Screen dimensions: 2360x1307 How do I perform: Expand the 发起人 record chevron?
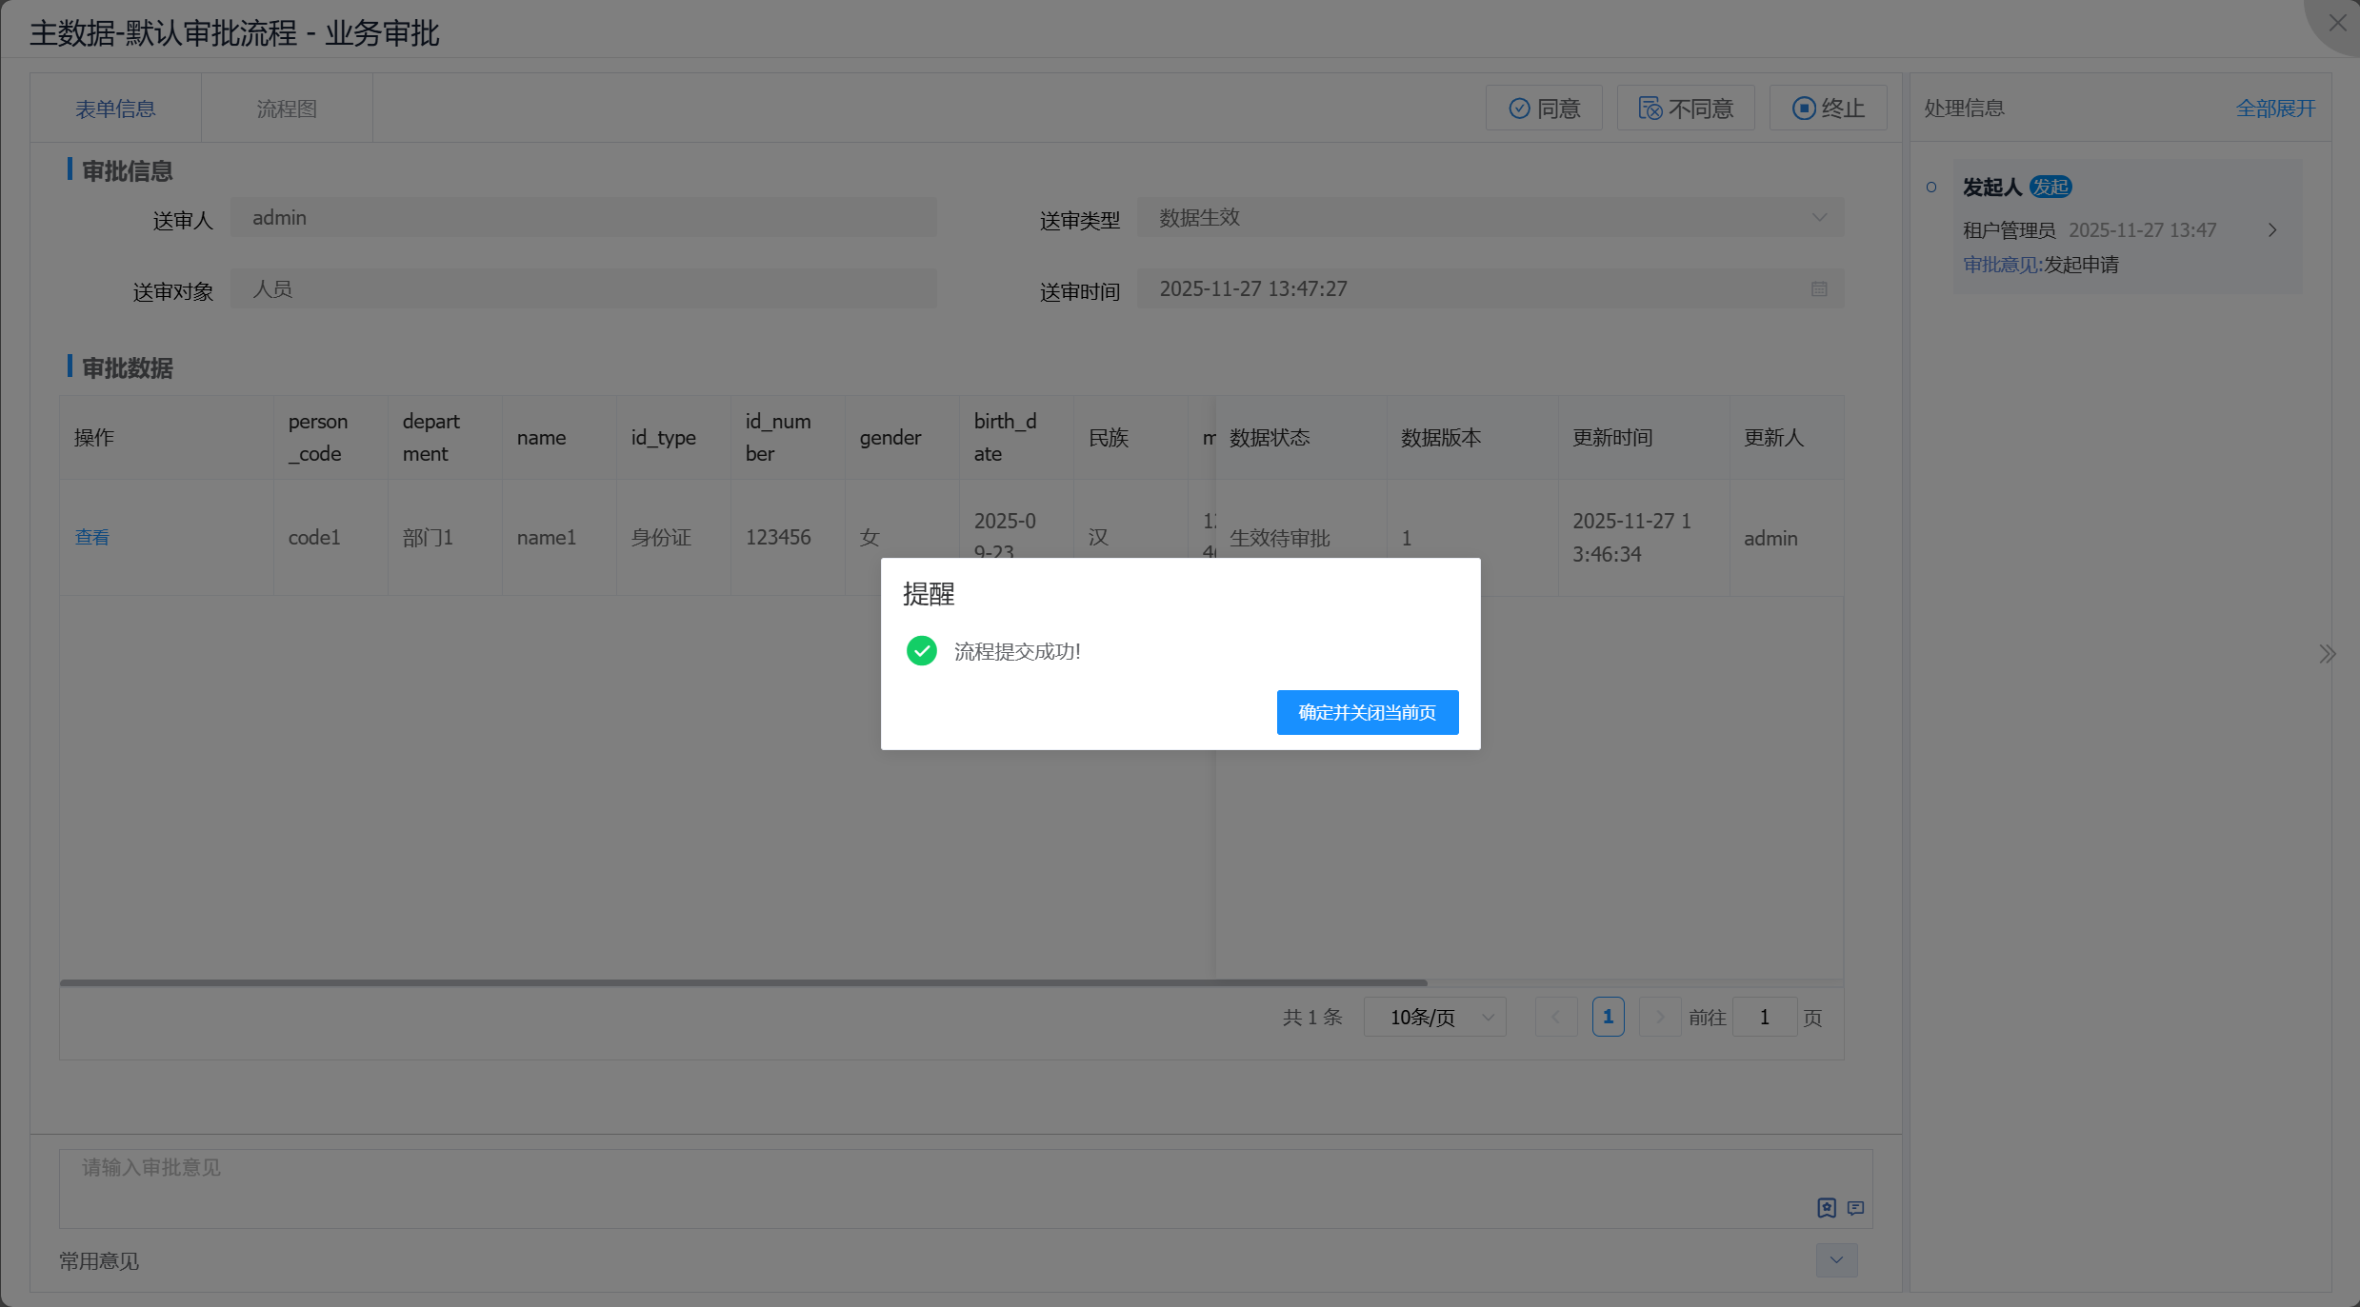(2272, 230)
